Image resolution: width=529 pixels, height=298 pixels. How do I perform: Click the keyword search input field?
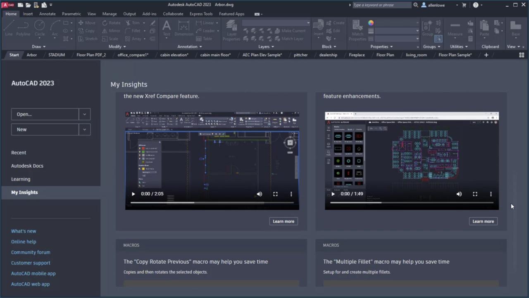381,5
